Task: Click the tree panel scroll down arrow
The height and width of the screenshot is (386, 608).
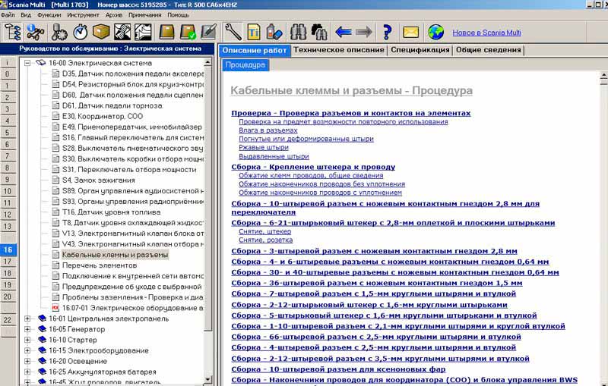Action: point(207,380)
